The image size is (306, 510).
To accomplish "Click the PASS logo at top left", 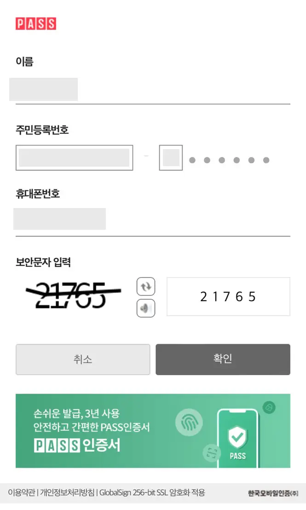I will [x=37, y=23].
